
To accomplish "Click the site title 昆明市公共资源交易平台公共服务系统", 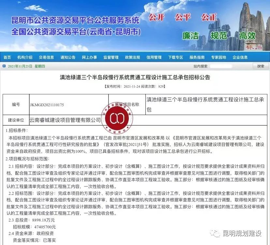I will point(75,20).
